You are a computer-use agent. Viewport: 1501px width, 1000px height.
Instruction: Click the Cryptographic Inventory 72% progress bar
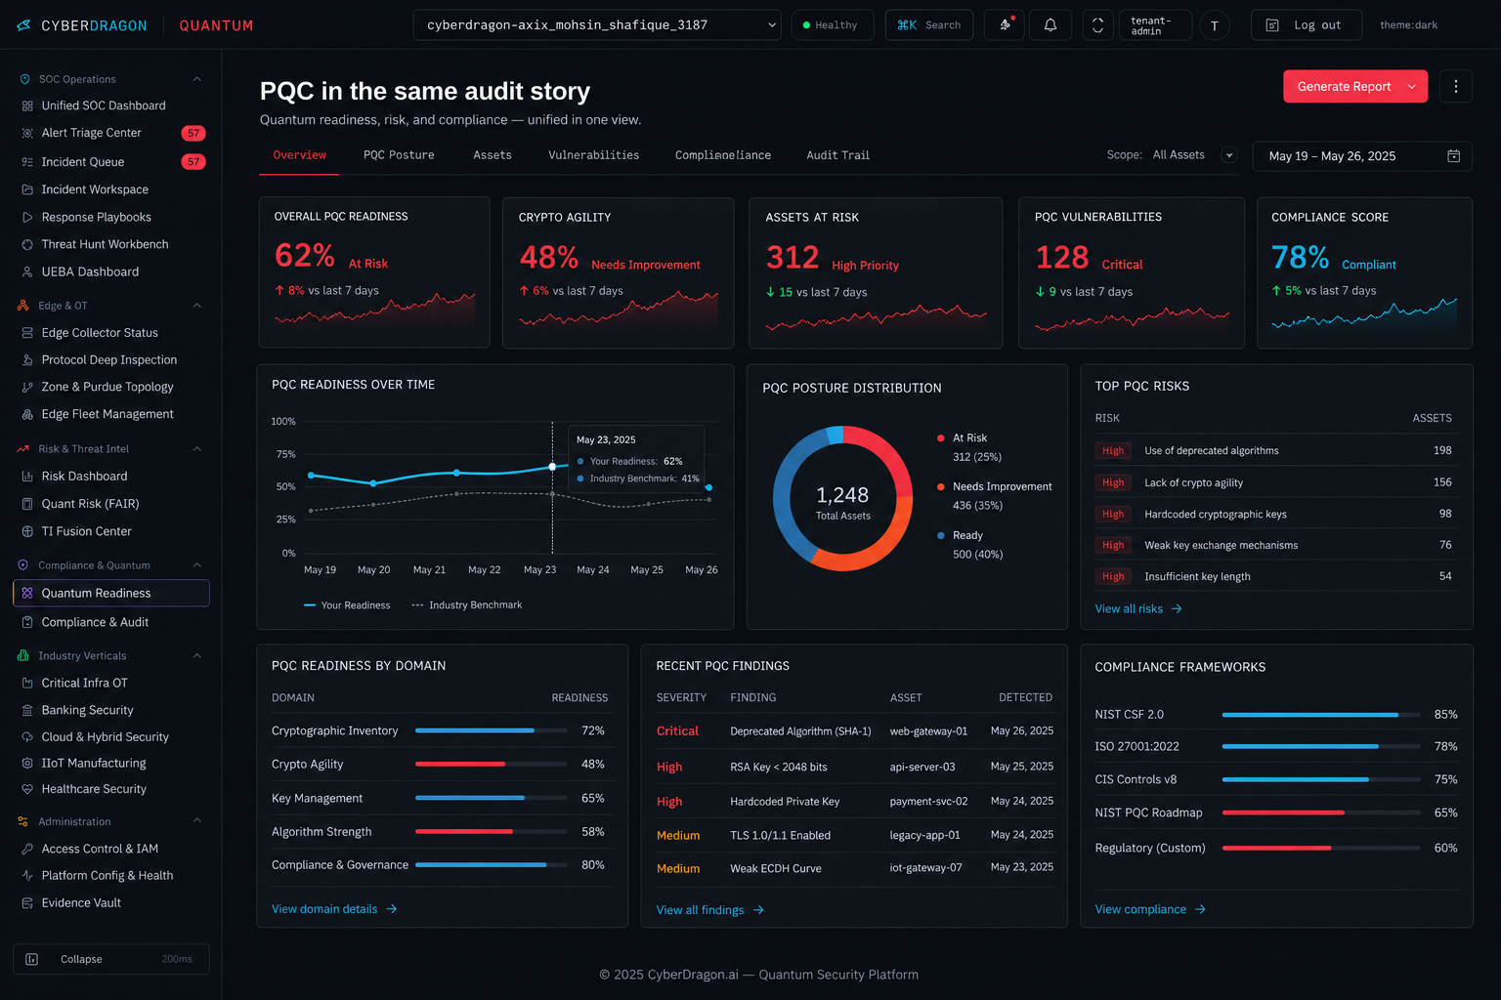click(492, 730)
